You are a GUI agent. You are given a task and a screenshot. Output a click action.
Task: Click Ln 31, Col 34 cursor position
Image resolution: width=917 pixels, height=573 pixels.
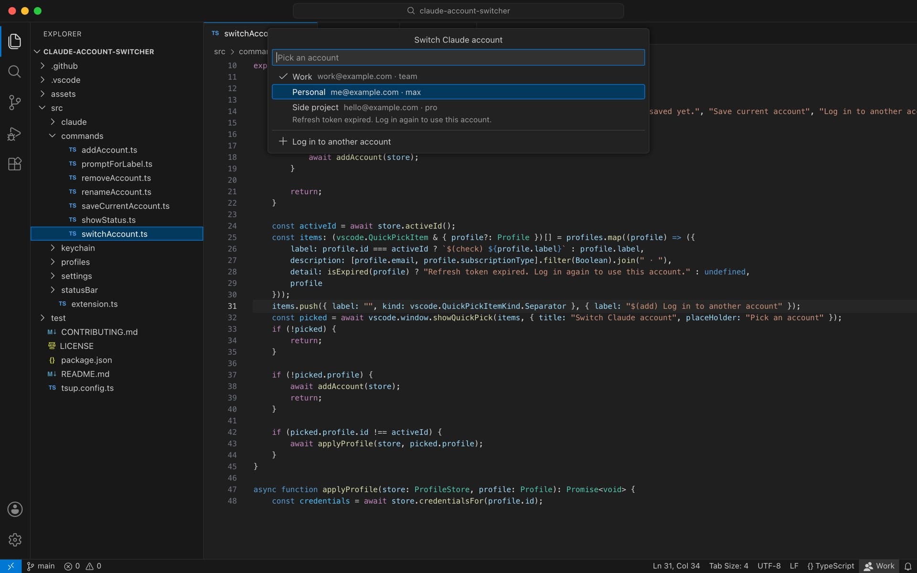click(676, 566)
